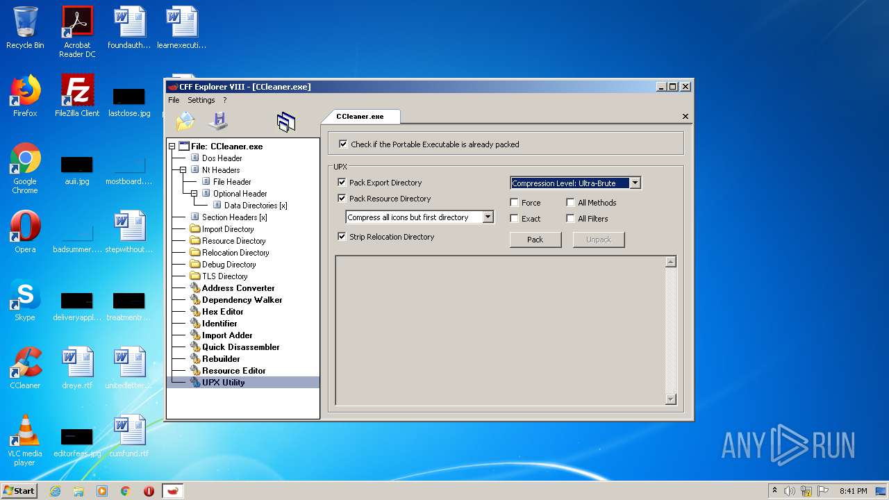The height and width of the screenshot is (500, 889).
Task: Enable the All Methods option
Action: click(x=570, y=203)
